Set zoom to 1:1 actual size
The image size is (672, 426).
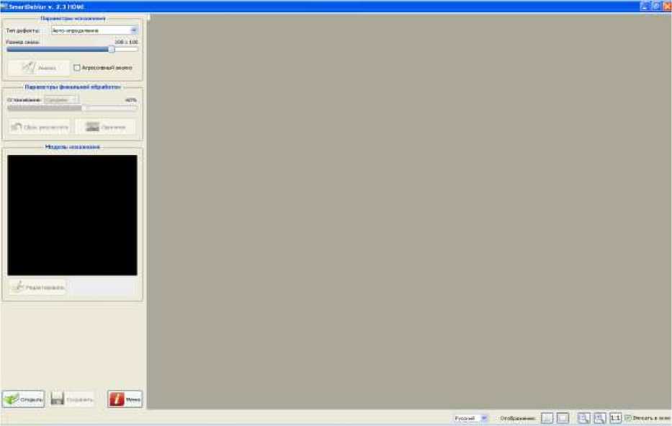tap(615, 418)
